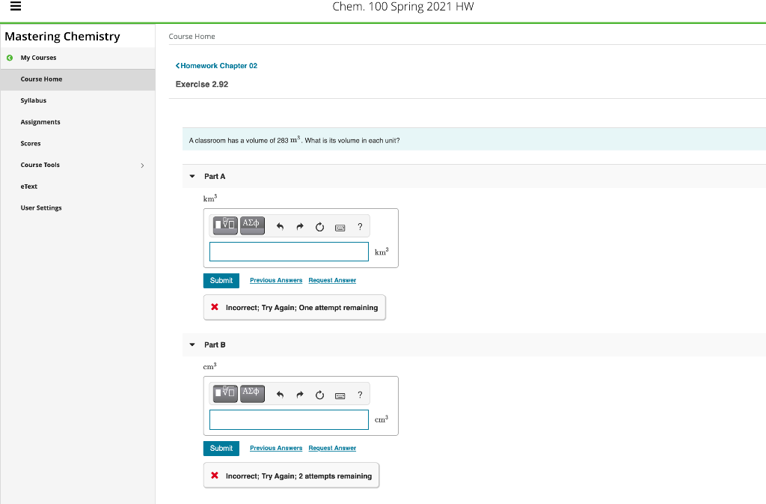Open Assignments from sidebar

click(x=40, y=122)
